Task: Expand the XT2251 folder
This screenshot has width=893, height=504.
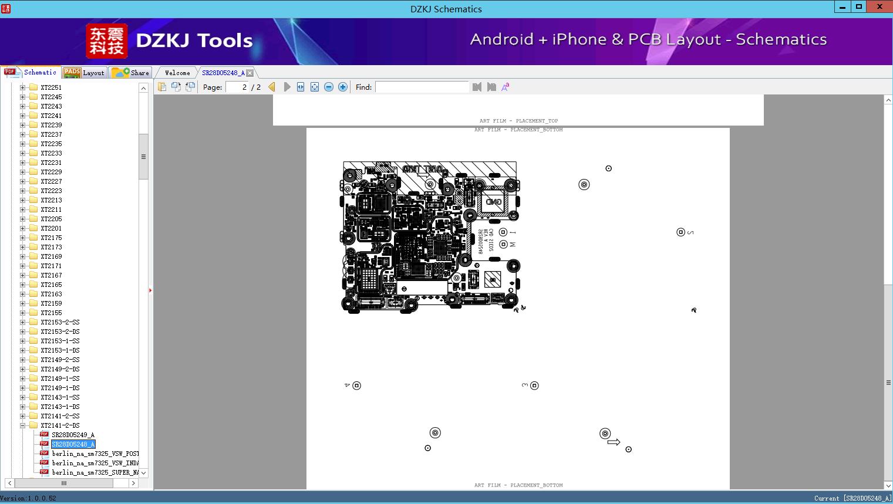Action: click(23, 87)
